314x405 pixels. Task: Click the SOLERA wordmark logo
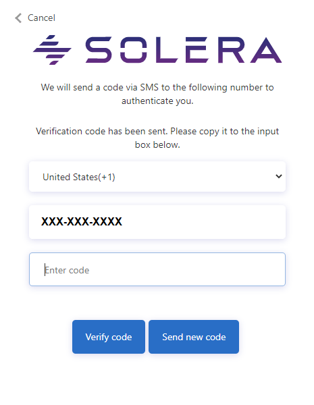[x=184, y=50]
